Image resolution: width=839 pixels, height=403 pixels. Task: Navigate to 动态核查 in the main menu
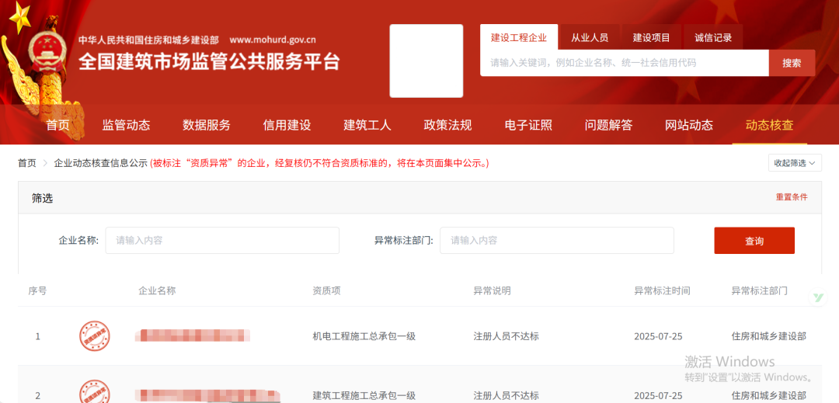pyautogui.click(x=769, y=125)
